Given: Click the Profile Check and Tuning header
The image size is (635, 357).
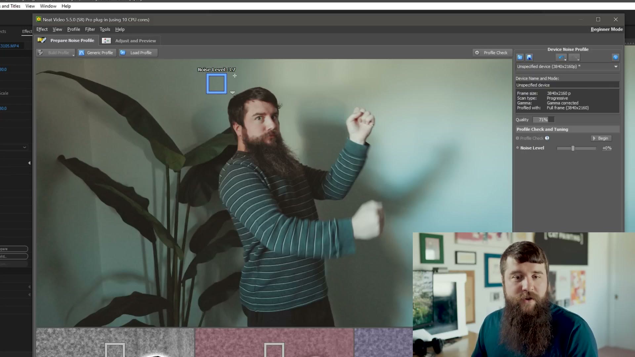Looking at the screenshot, I should coord(568,129).
